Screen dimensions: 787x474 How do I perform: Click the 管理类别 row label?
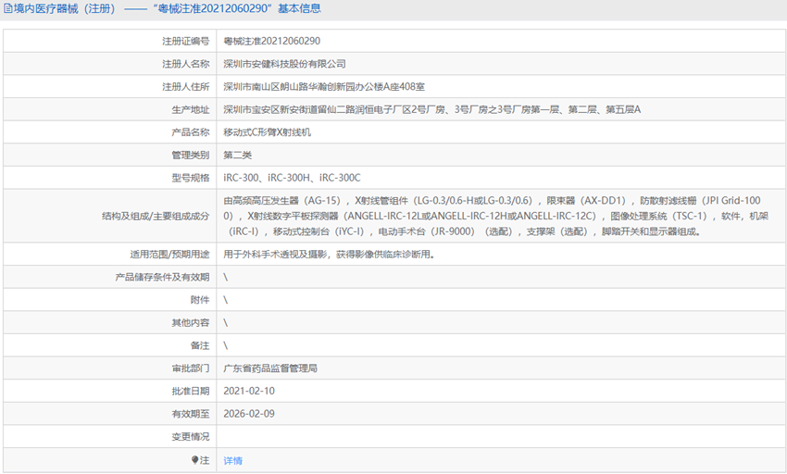[190, 156]
